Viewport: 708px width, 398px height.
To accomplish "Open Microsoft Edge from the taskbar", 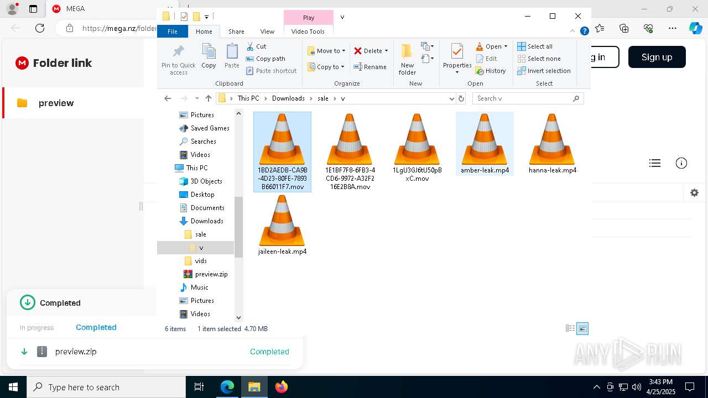I will [x=227, y=387].
